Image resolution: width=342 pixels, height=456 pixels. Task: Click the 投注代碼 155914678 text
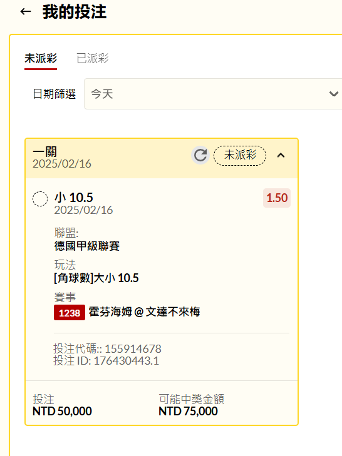tap(107, 348)
